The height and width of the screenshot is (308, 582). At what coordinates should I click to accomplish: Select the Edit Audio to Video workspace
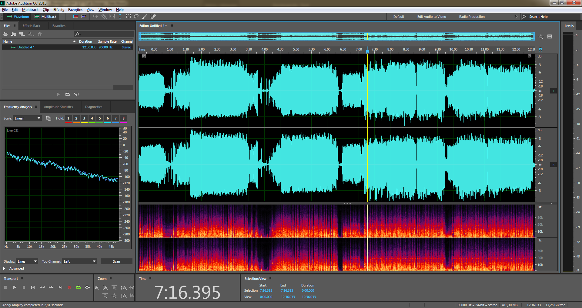pos(432,17)
